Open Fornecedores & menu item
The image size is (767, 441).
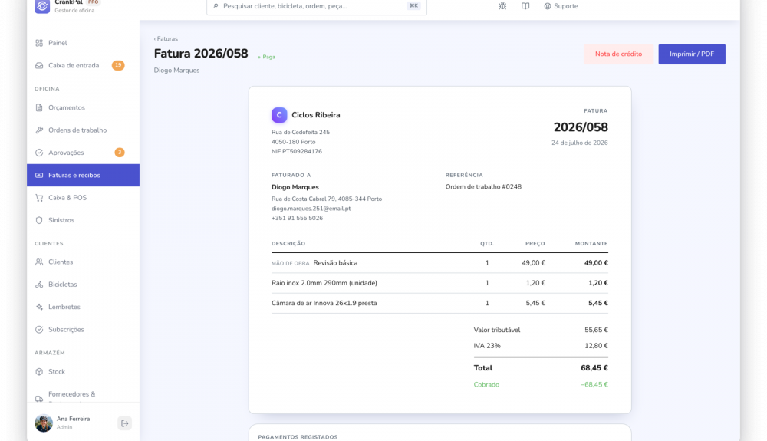[83, 394]
